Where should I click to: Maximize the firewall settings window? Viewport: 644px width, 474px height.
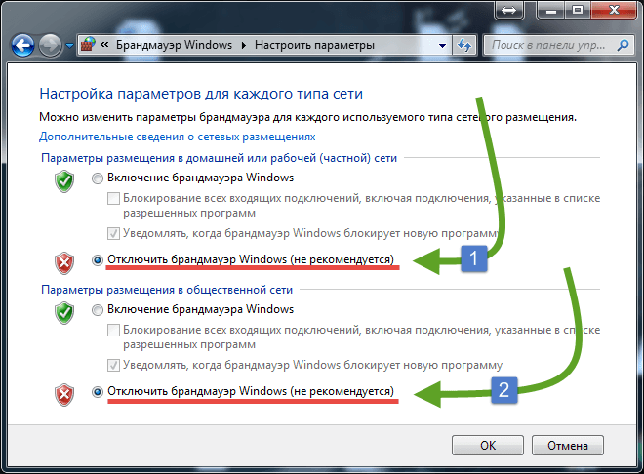click(x=578, y=11)
